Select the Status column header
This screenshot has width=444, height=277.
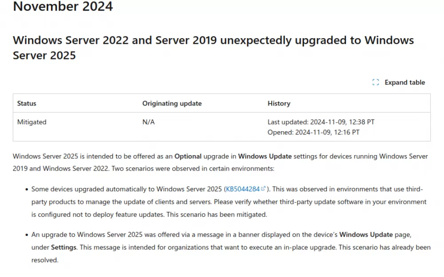coord(27,103)
